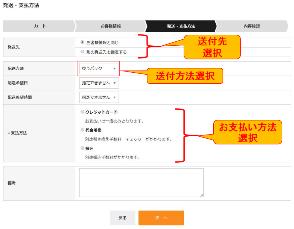Click the 配送方法 dropdown arrow
Viewport: 294px width, 229px height.
point(115,68)
